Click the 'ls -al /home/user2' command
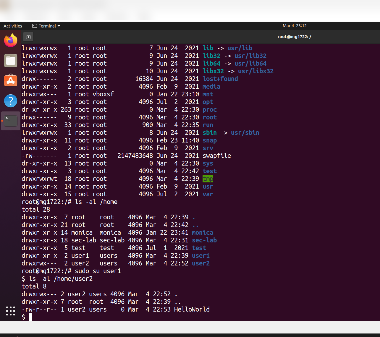The image size is (380, 337). (x=61, y=279)
